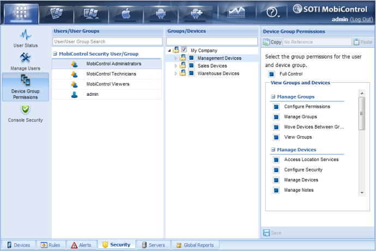This screenshot has height=251, width=376.
Task: Open the Manage Users section
Action: 26,62
